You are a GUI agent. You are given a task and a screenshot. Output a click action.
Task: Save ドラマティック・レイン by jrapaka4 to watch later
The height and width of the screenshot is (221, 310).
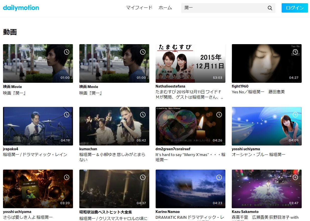[x=67, y=115]
